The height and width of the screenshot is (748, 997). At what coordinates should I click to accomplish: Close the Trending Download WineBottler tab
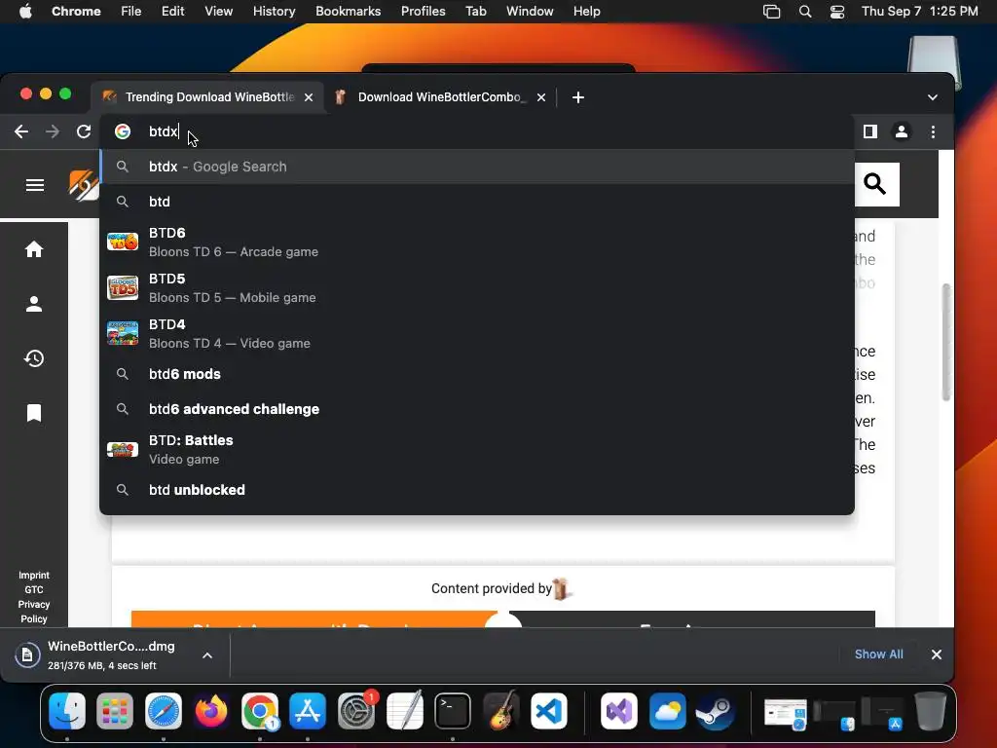click(309, 97)
